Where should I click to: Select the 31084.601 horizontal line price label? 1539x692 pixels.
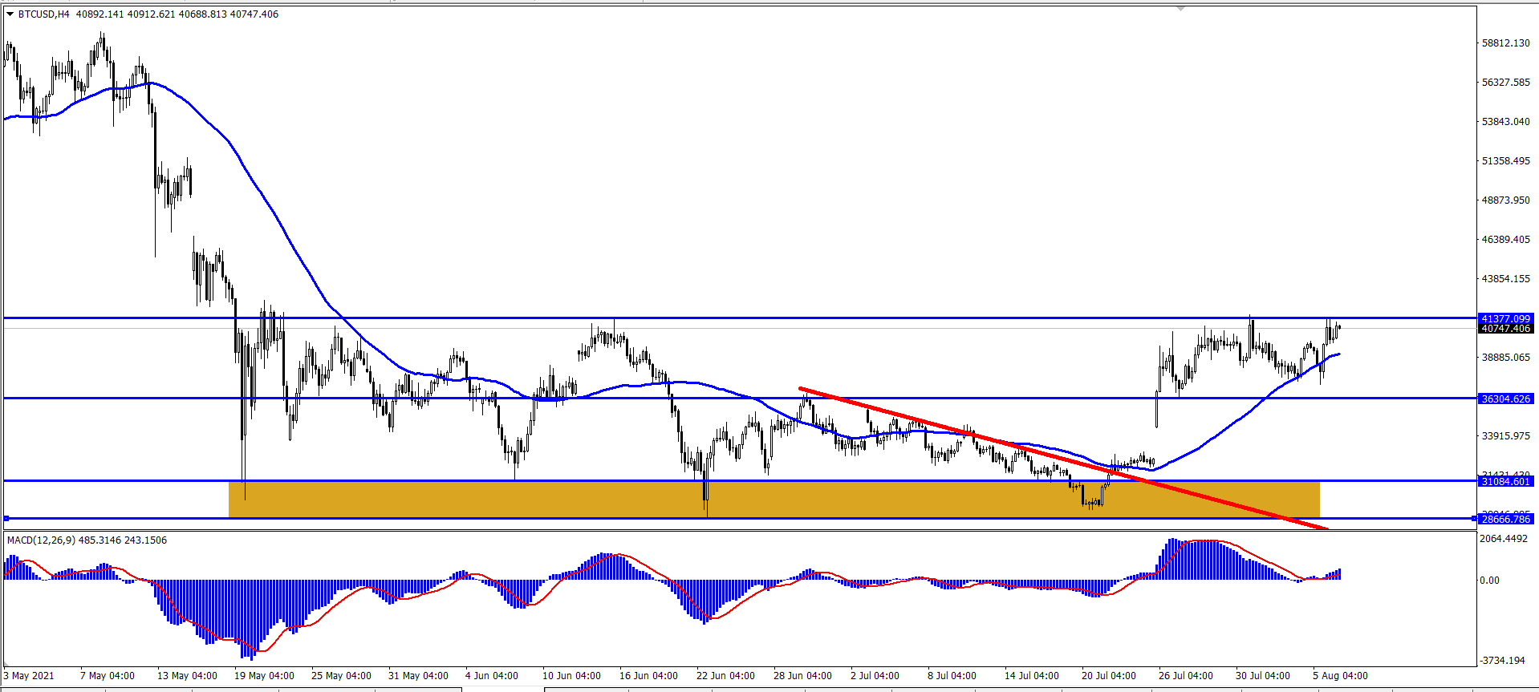tap(1505, 481)
